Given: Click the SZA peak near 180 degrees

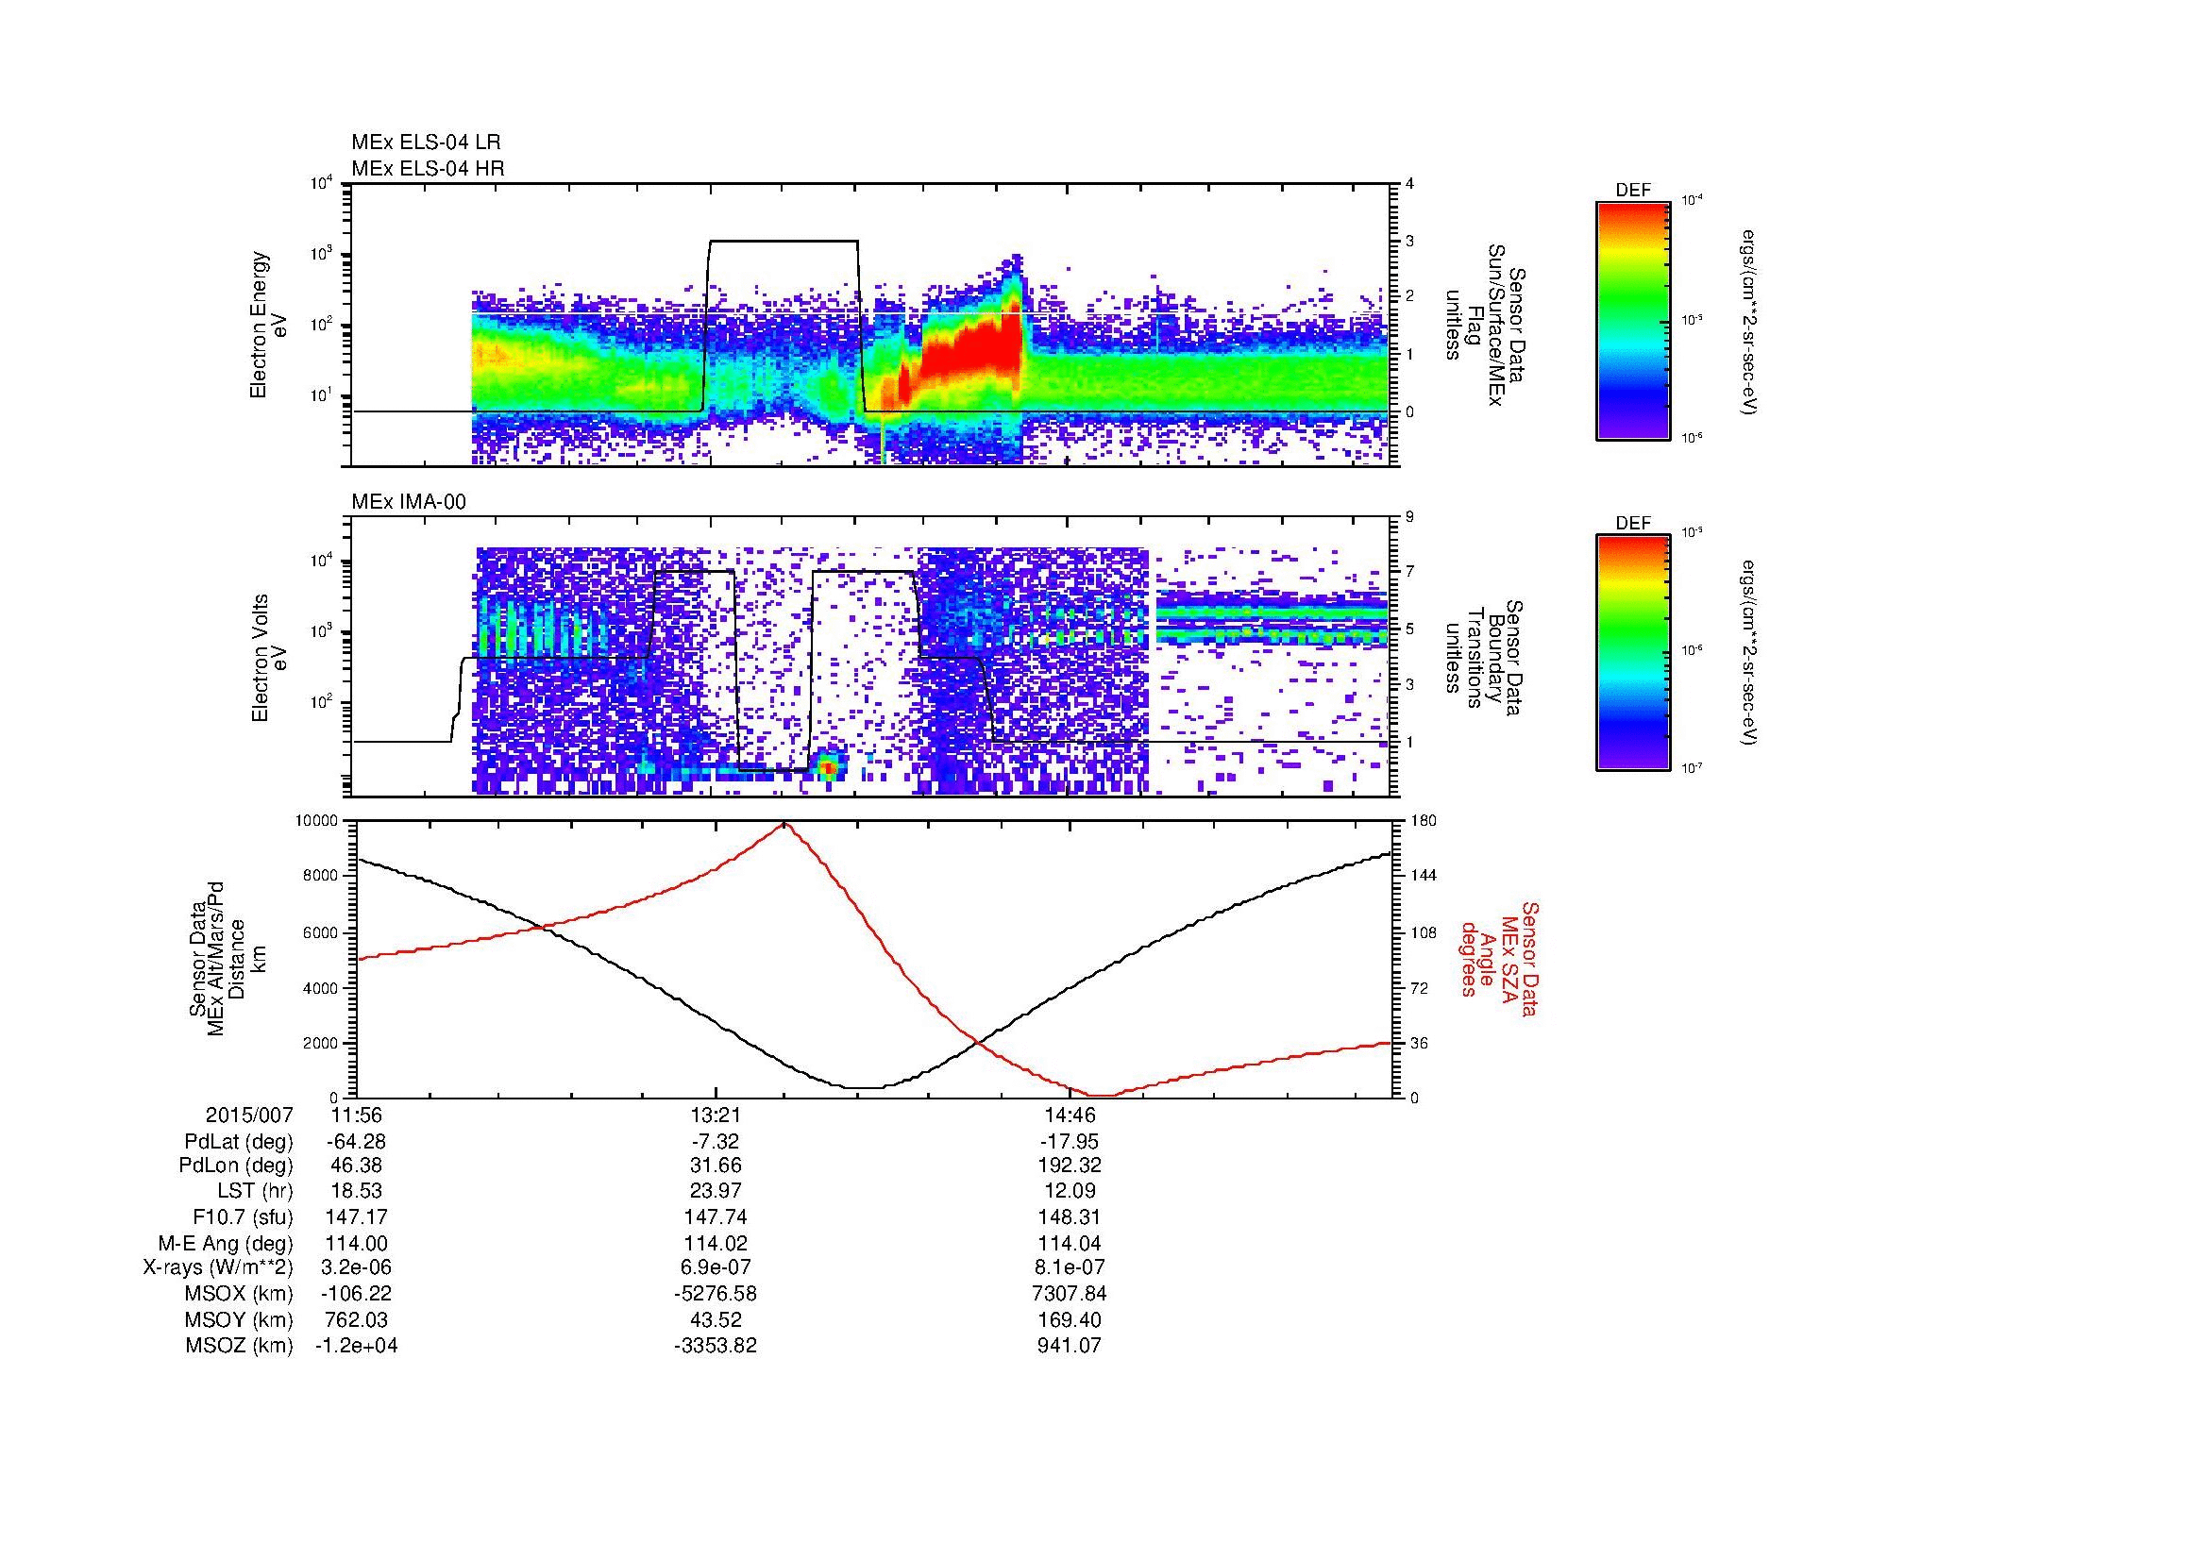Looking at the screenshot, I should [784, 825].
